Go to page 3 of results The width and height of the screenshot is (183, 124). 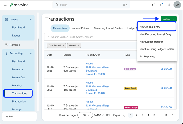[x=142, y=115]
